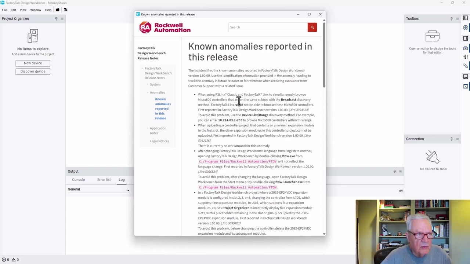Click the top left-panel layout icon in right sidebar
The image size is (470, 264).
tap(466, 18)
